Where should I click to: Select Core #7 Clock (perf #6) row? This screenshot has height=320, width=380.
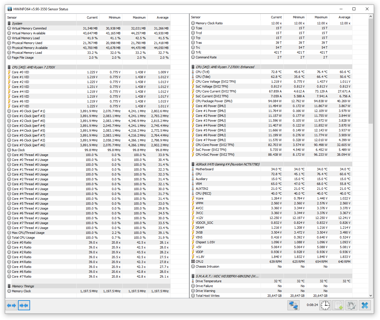(x=88, y=145)
